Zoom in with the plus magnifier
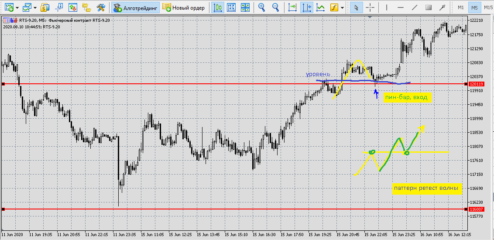This screenshot has width=494, height=240. [261, 7]
